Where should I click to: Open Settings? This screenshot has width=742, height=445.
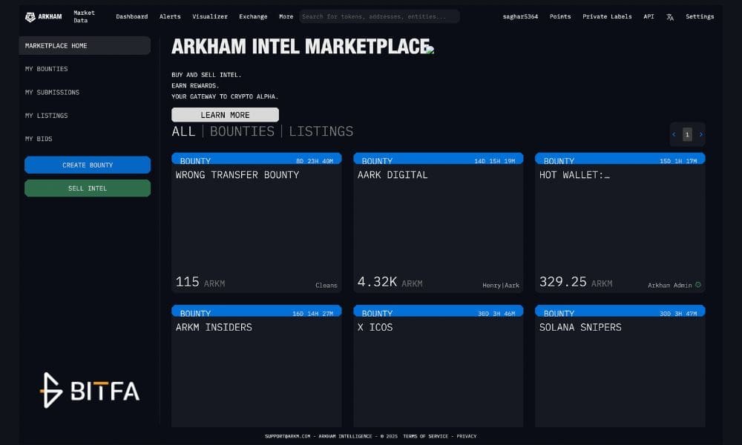700,16
